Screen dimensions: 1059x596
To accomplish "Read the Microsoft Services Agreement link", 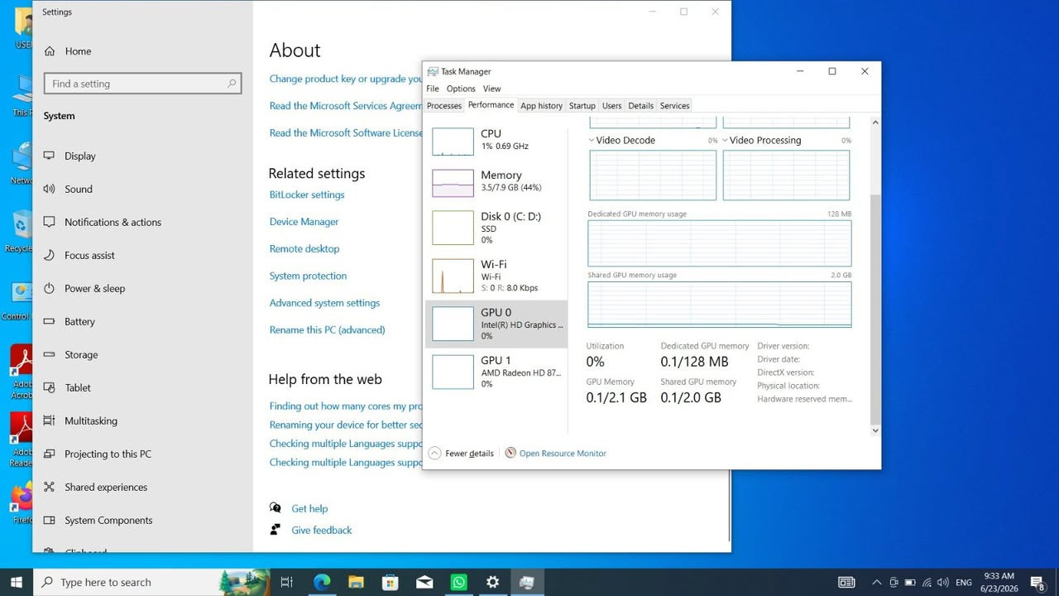I will pyautogui.click(x=346, y=106).
